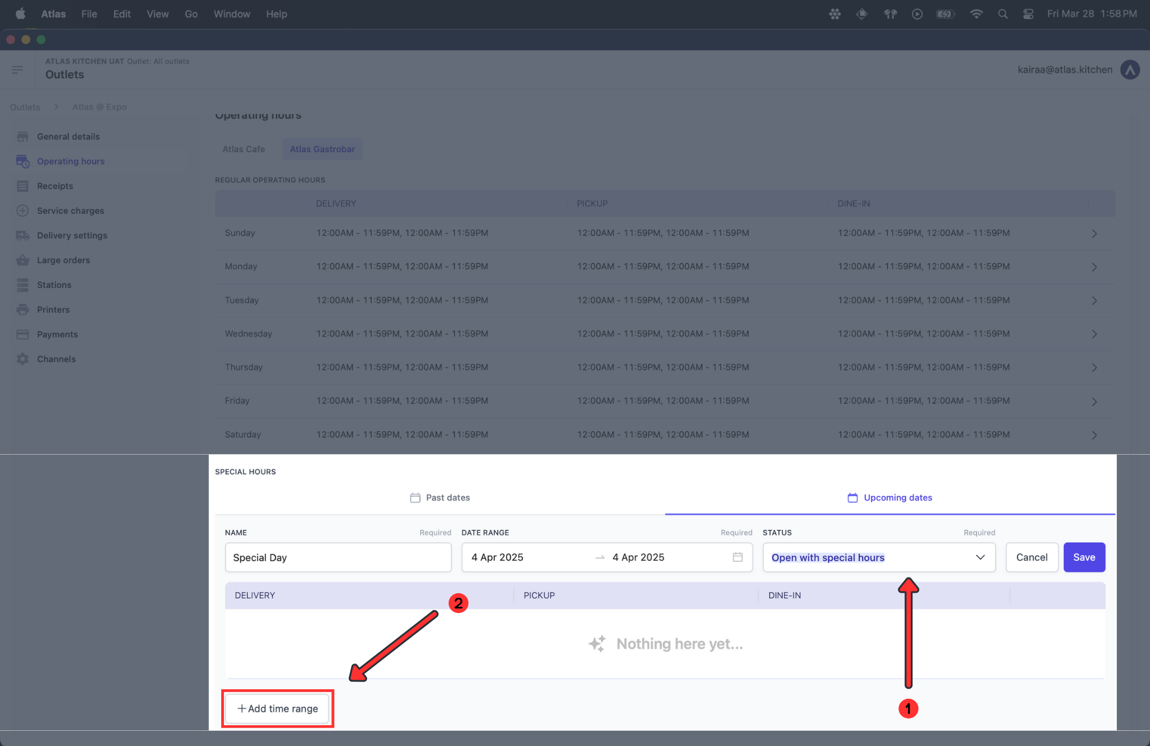
Task: Select the Printers icon in sidebar
Action: (22, 309)
